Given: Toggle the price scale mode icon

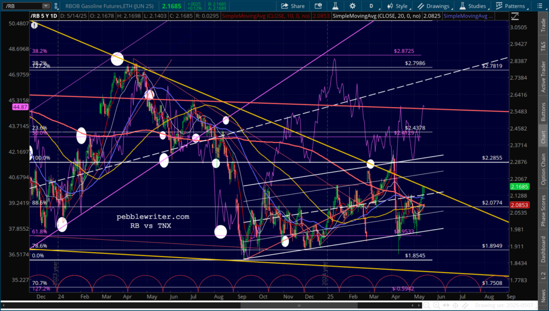Looking at the screenshot, I should (x=515, y=16).
